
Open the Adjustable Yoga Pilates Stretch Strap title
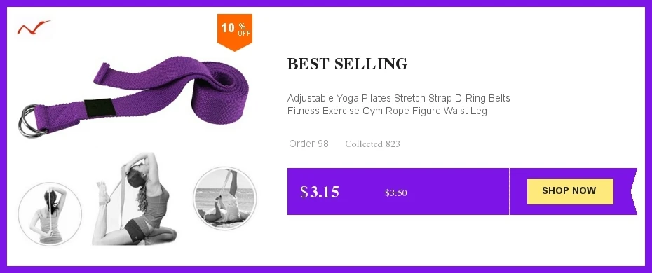coord(398,98)
